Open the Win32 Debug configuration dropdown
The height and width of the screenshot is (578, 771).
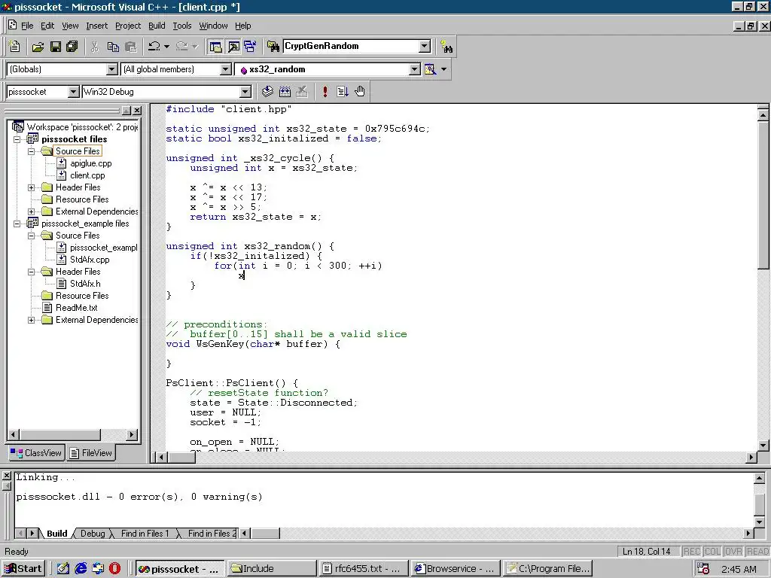tap(245, 92)
